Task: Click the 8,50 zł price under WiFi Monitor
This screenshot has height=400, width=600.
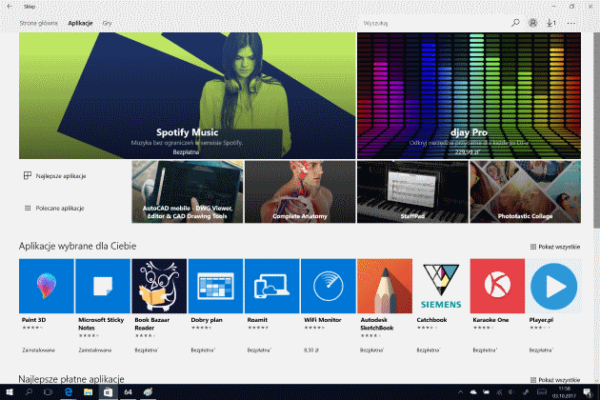Action: coord(311,350)
